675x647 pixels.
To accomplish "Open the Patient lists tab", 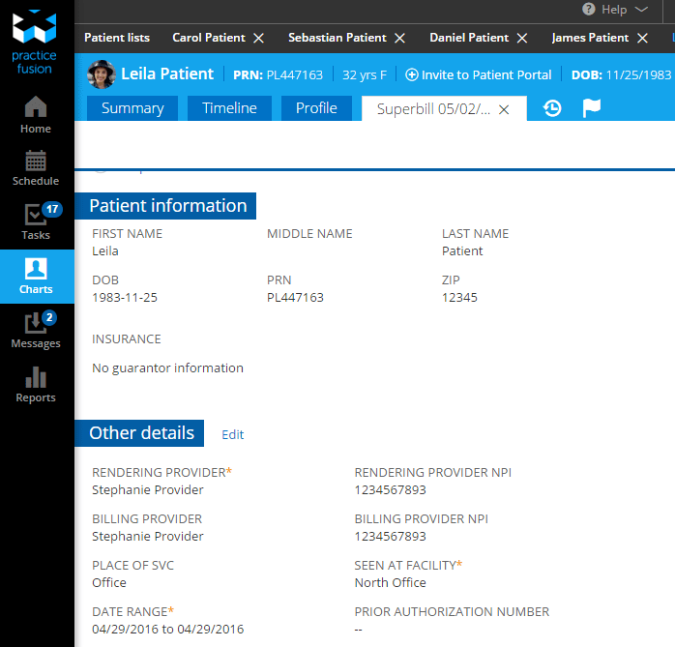I will coord(117,38).
